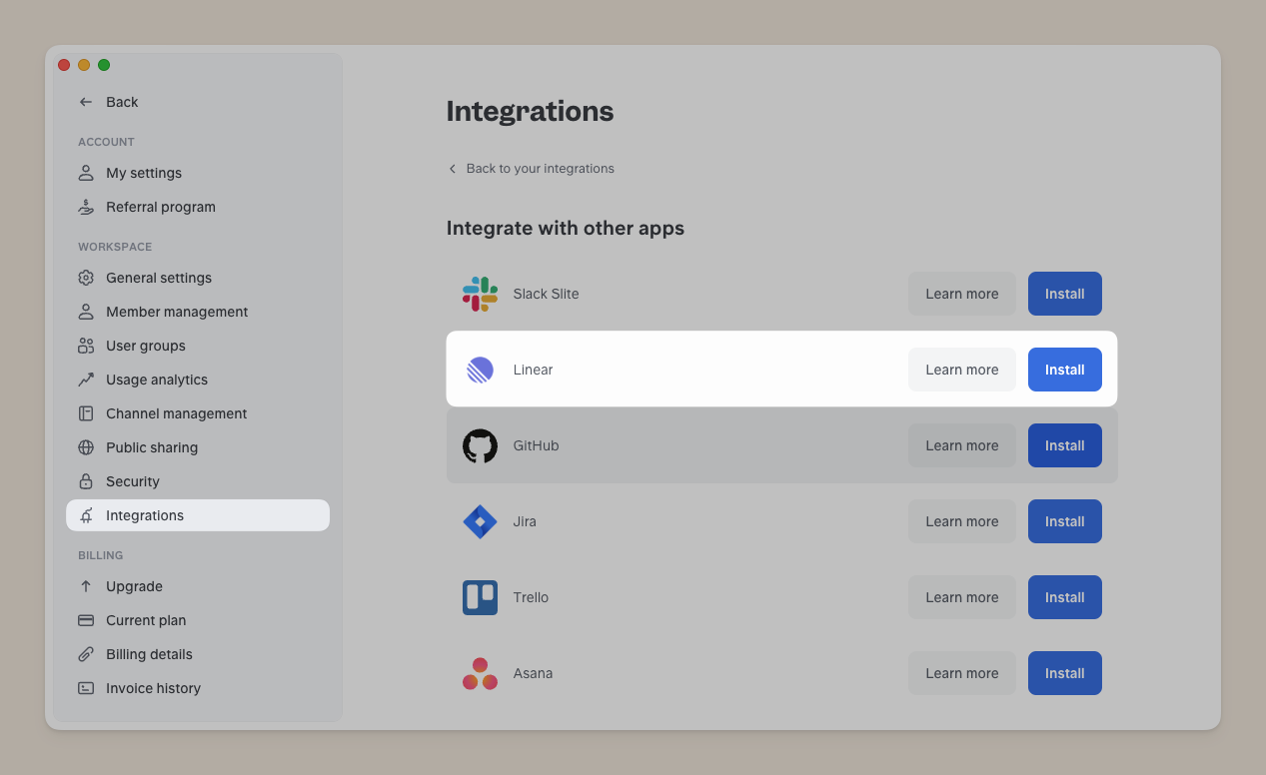Image resolution: width=1266 pixels, height=775 pixels.
Task: Click the chevron beside Back to your integrations
Action: coord(453,169)
